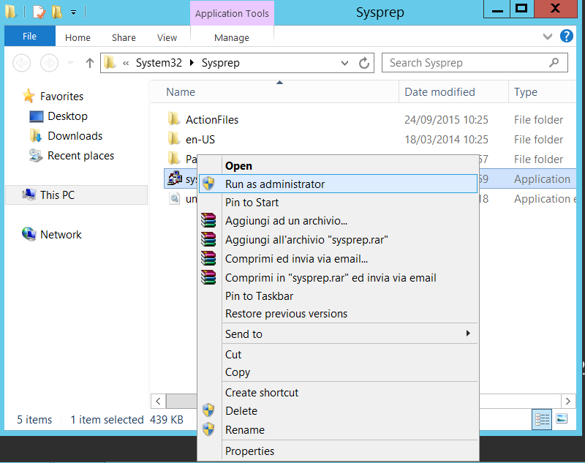Switch to the Share ribbon tab

(x=124, y=38)
